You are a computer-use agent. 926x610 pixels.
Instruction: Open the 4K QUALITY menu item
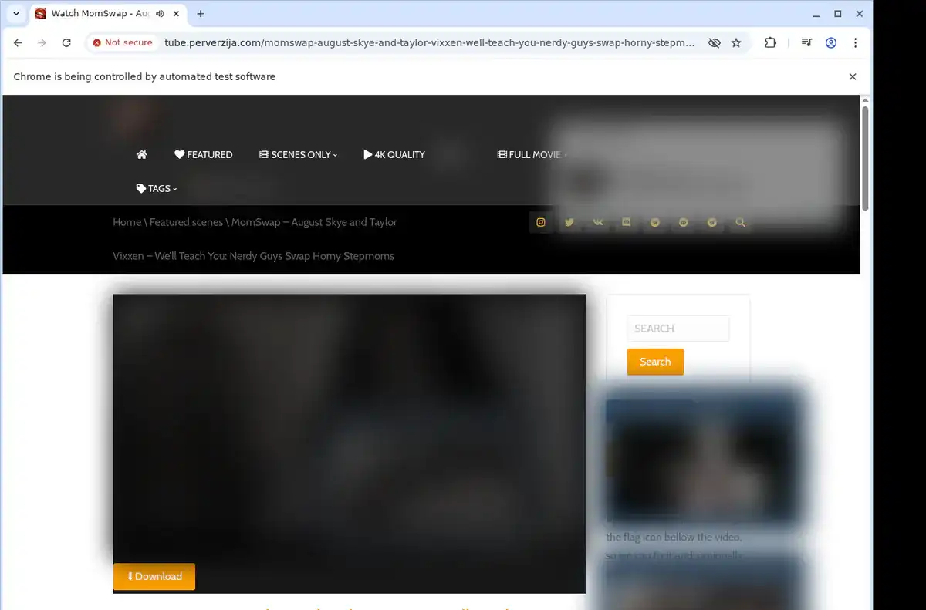coord(394,154)
